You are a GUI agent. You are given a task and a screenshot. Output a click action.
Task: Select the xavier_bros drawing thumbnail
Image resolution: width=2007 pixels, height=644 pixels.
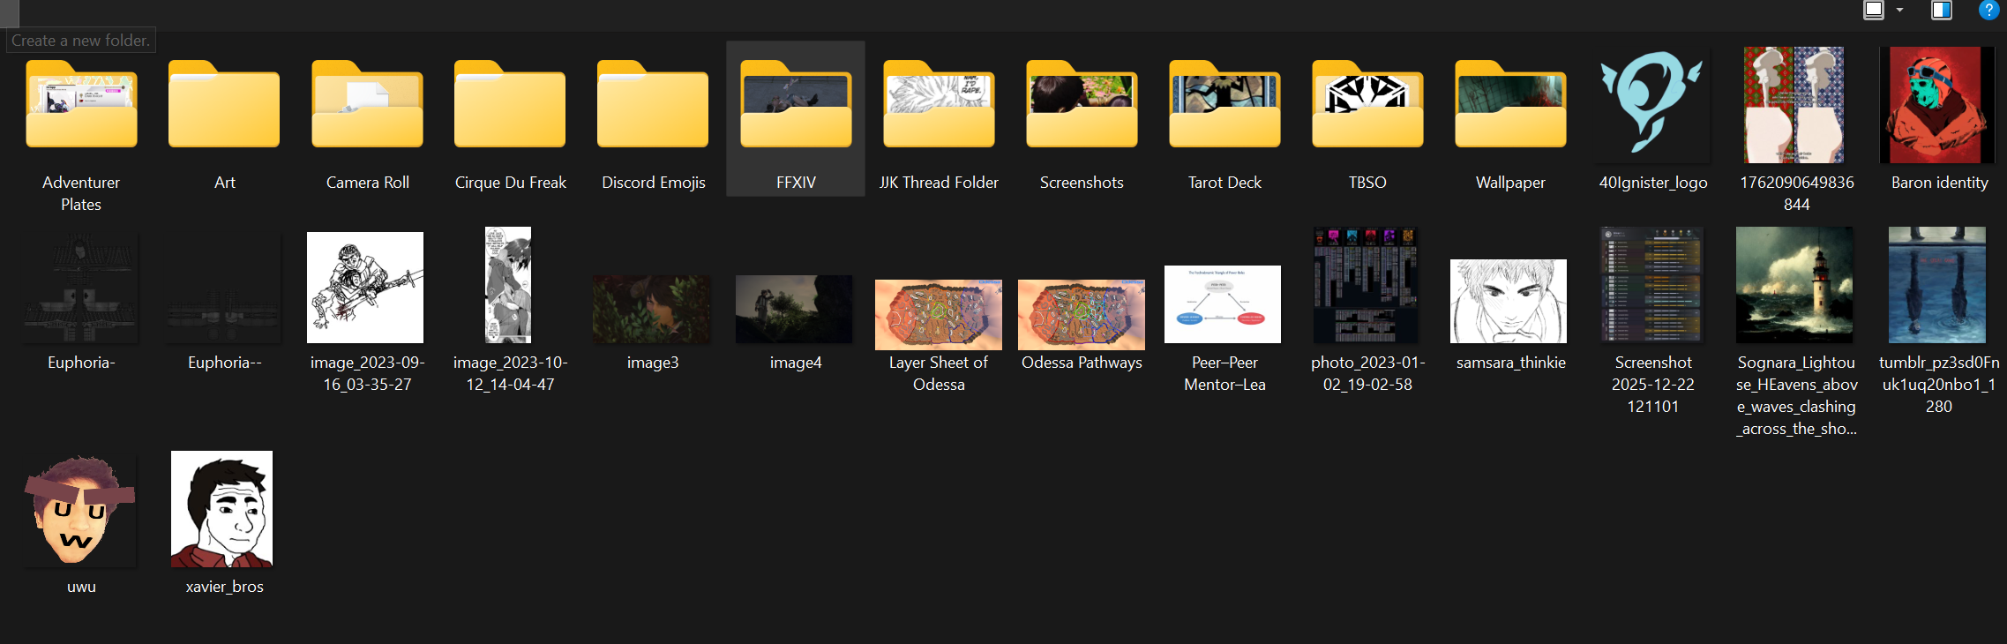222,509
